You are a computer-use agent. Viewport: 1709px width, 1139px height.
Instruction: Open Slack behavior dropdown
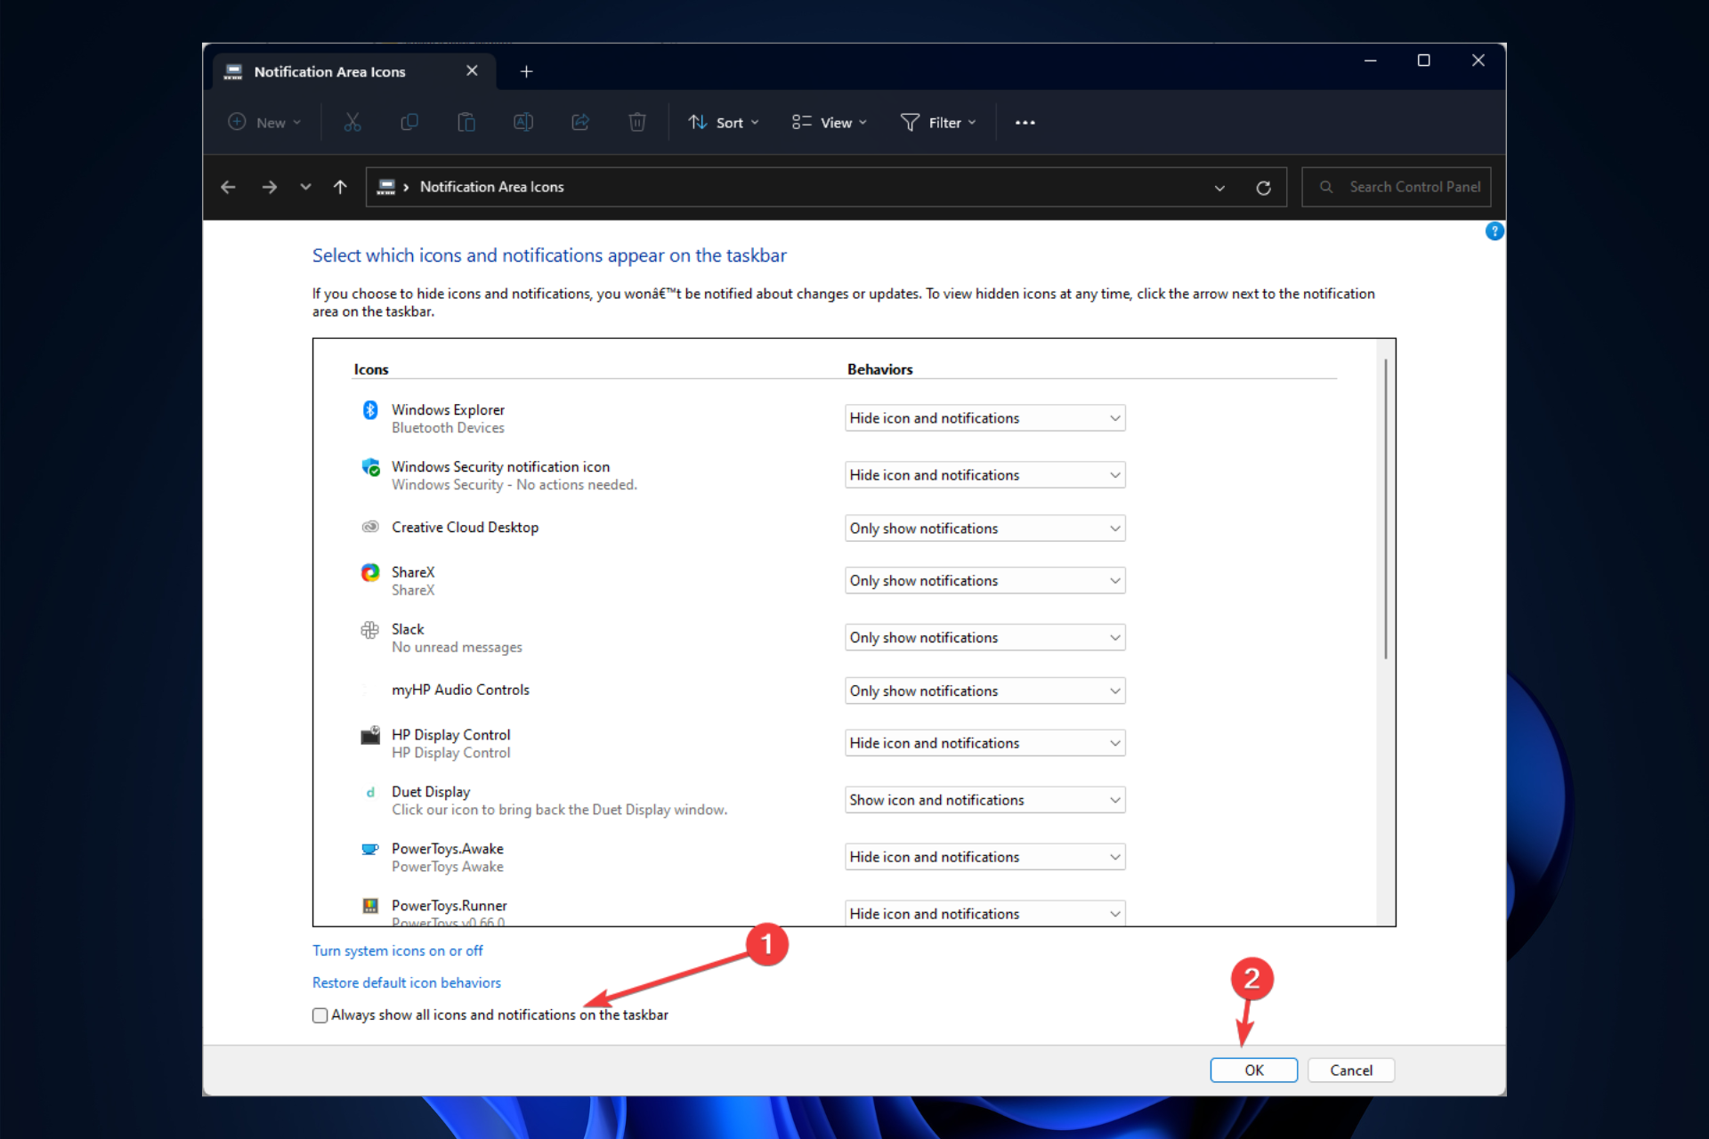(x=984, y=638)
